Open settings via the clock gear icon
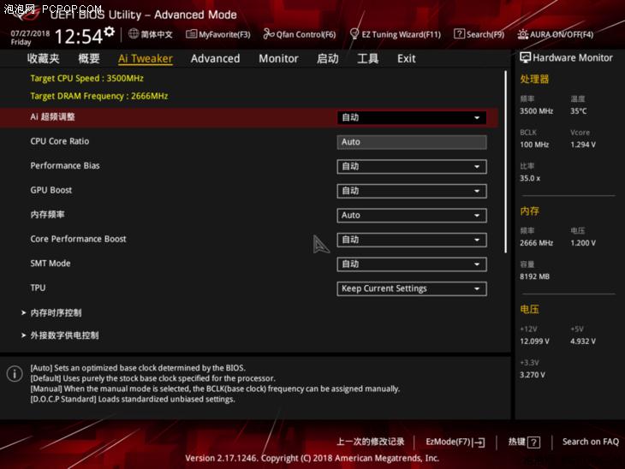This screenshot has width=625, height=469. (110, 32)
